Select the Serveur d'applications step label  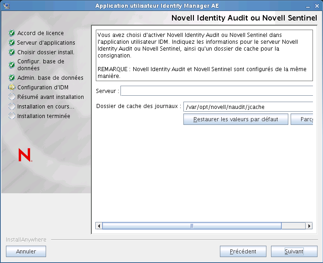pos(46,42)
